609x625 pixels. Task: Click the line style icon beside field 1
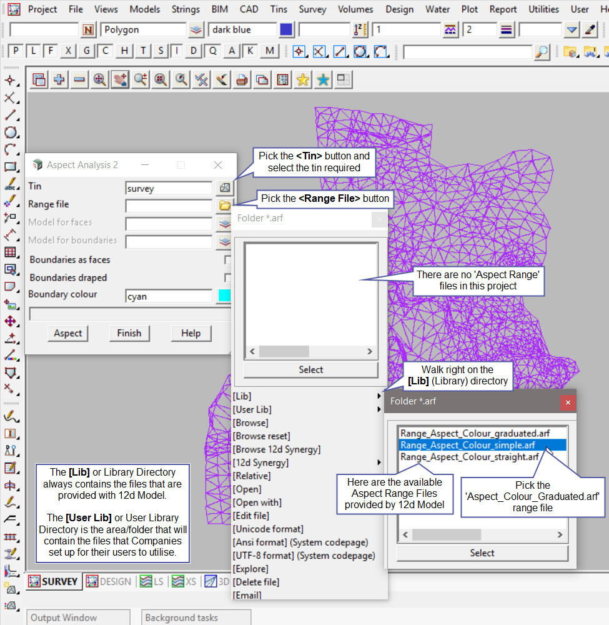(450, 30)
